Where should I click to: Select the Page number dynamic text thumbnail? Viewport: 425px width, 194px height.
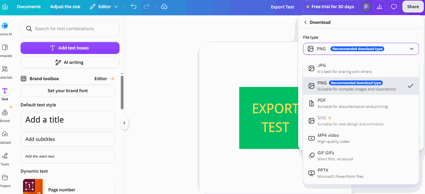pos(33,187)
